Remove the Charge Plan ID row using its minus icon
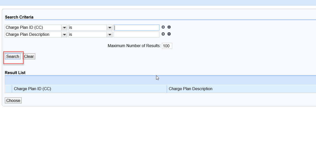Image resolution: width=316 pixels, height=148 pixels. tap(169, 27)
